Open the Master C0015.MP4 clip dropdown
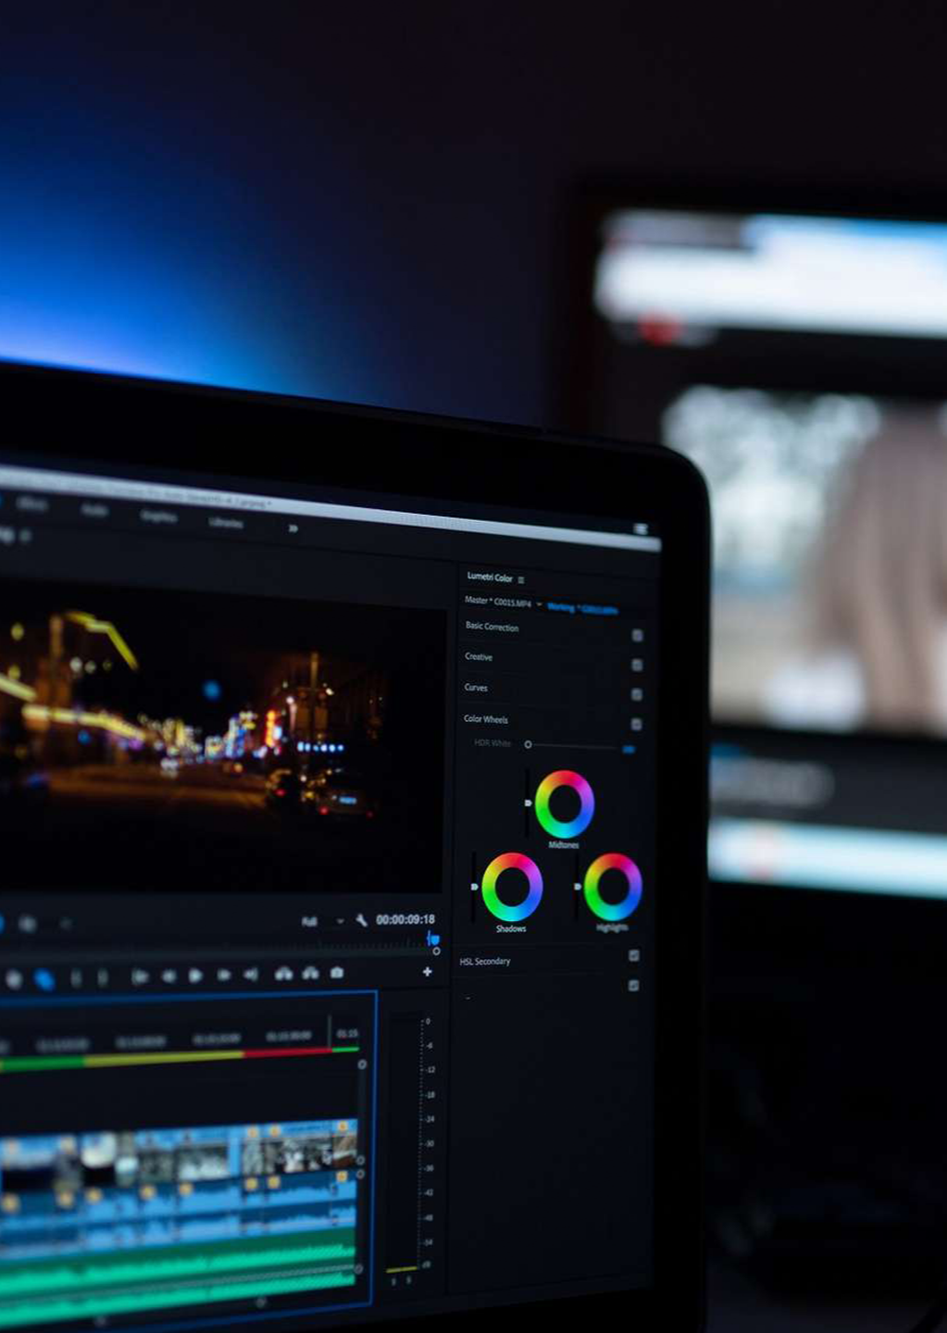 point(539,604)
